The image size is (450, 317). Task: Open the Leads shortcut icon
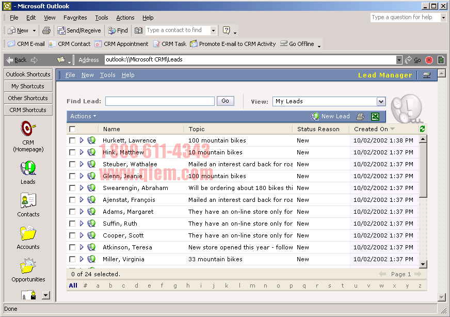tap(28, 168)
